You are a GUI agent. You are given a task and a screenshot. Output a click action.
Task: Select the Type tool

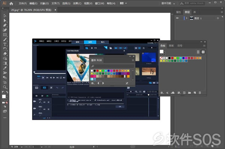5,44
